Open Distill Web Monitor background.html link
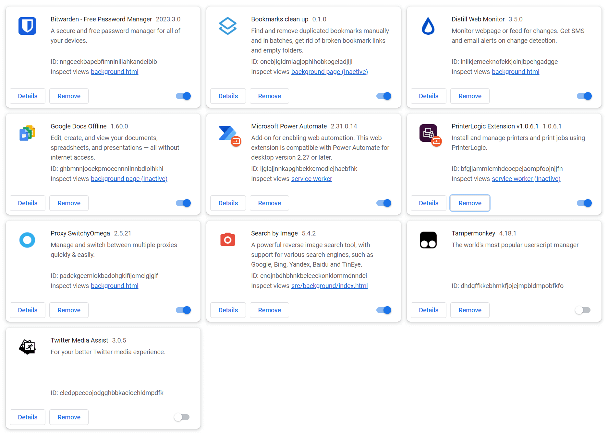The height and width of the screenshot is (433, 608). point(515,72)
